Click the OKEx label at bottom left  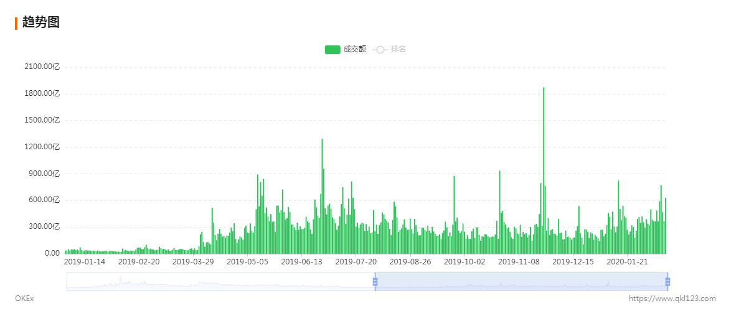click(24, 299)
